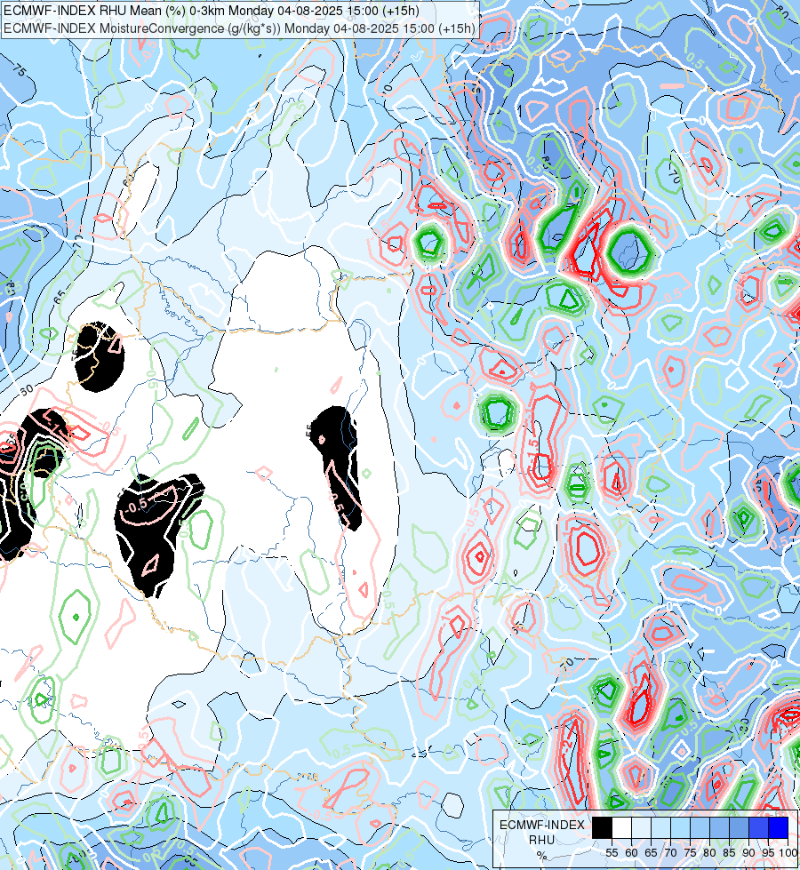Click the 95 tick label in the legend
Screen dimensions: 800x870
point(768,853)
